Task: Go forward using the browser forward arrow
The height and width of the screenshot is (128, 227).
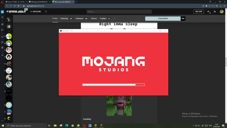Action: [11, 6]
